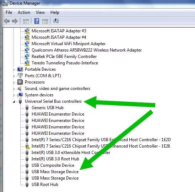195x192 pixels.
Task: Select Teredo Tunneling Pseudo-Interface entry
Action: [65, 63]
